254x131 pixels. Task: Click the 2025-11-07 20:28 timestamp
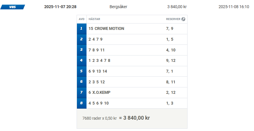click(60, 7)
